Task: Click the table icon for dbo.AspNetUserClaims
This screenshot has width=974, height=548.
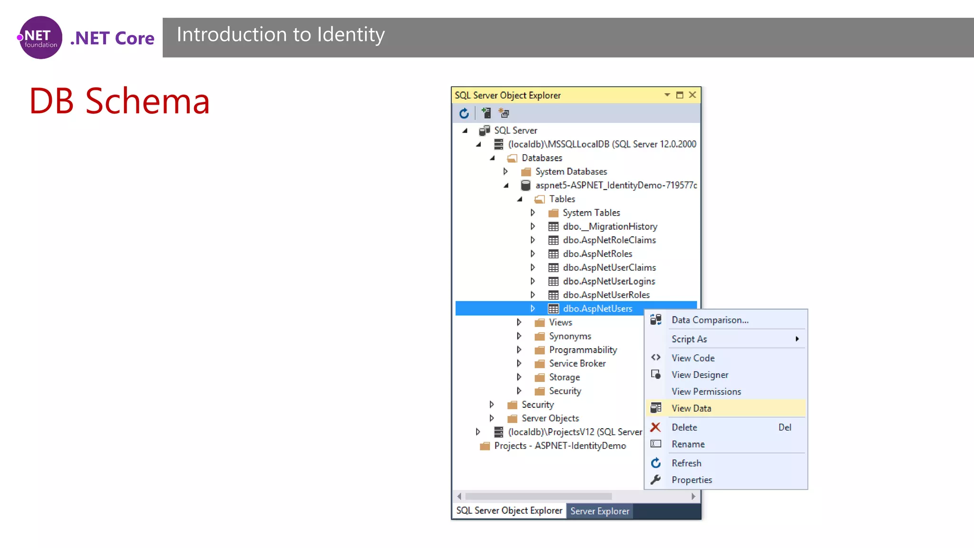Action: (x=554, y=267)
